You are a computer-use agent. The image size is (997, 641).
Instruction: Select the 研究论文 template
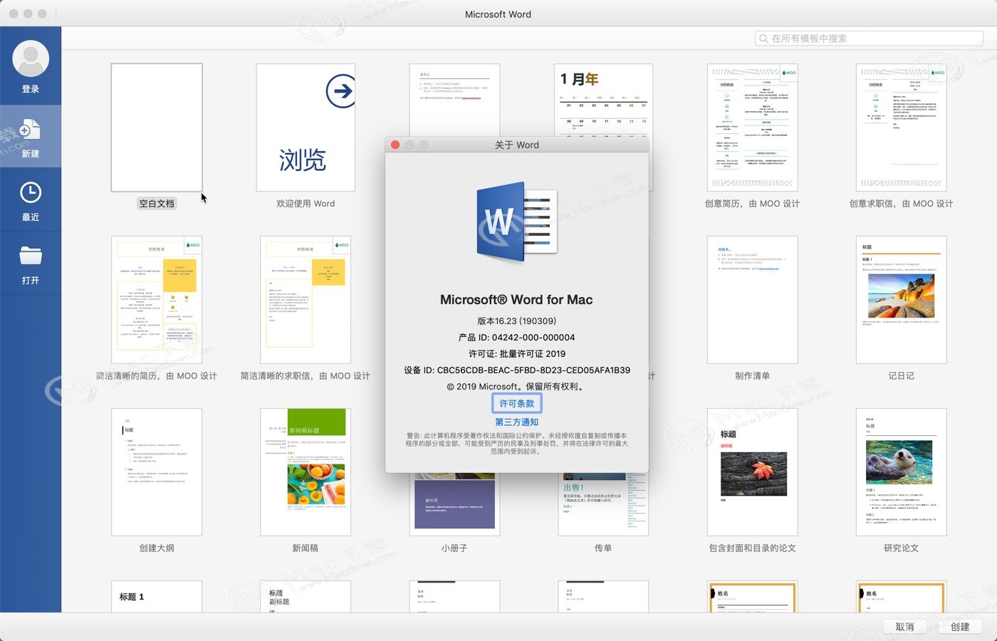click(x=901, y=472)
